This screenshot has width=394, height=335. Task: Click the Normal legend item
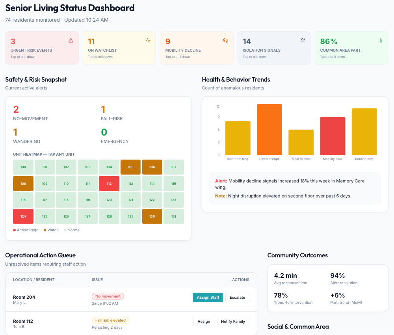tap(72, 230)
